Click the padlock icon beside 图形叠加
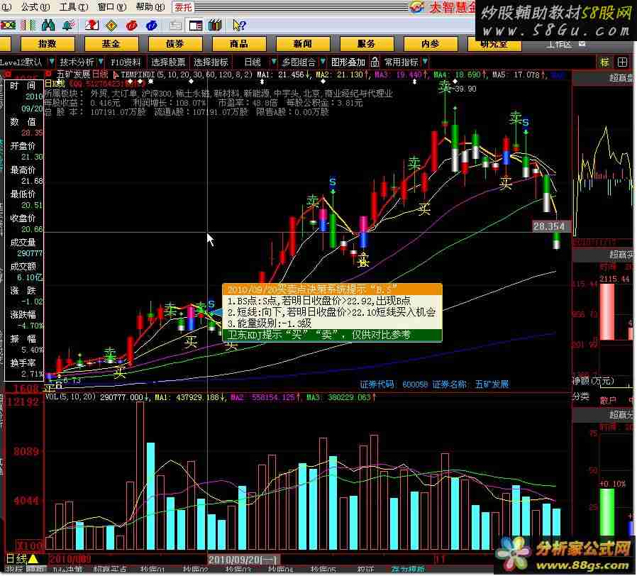The image size is (637, 576). [x=375, y=62]
